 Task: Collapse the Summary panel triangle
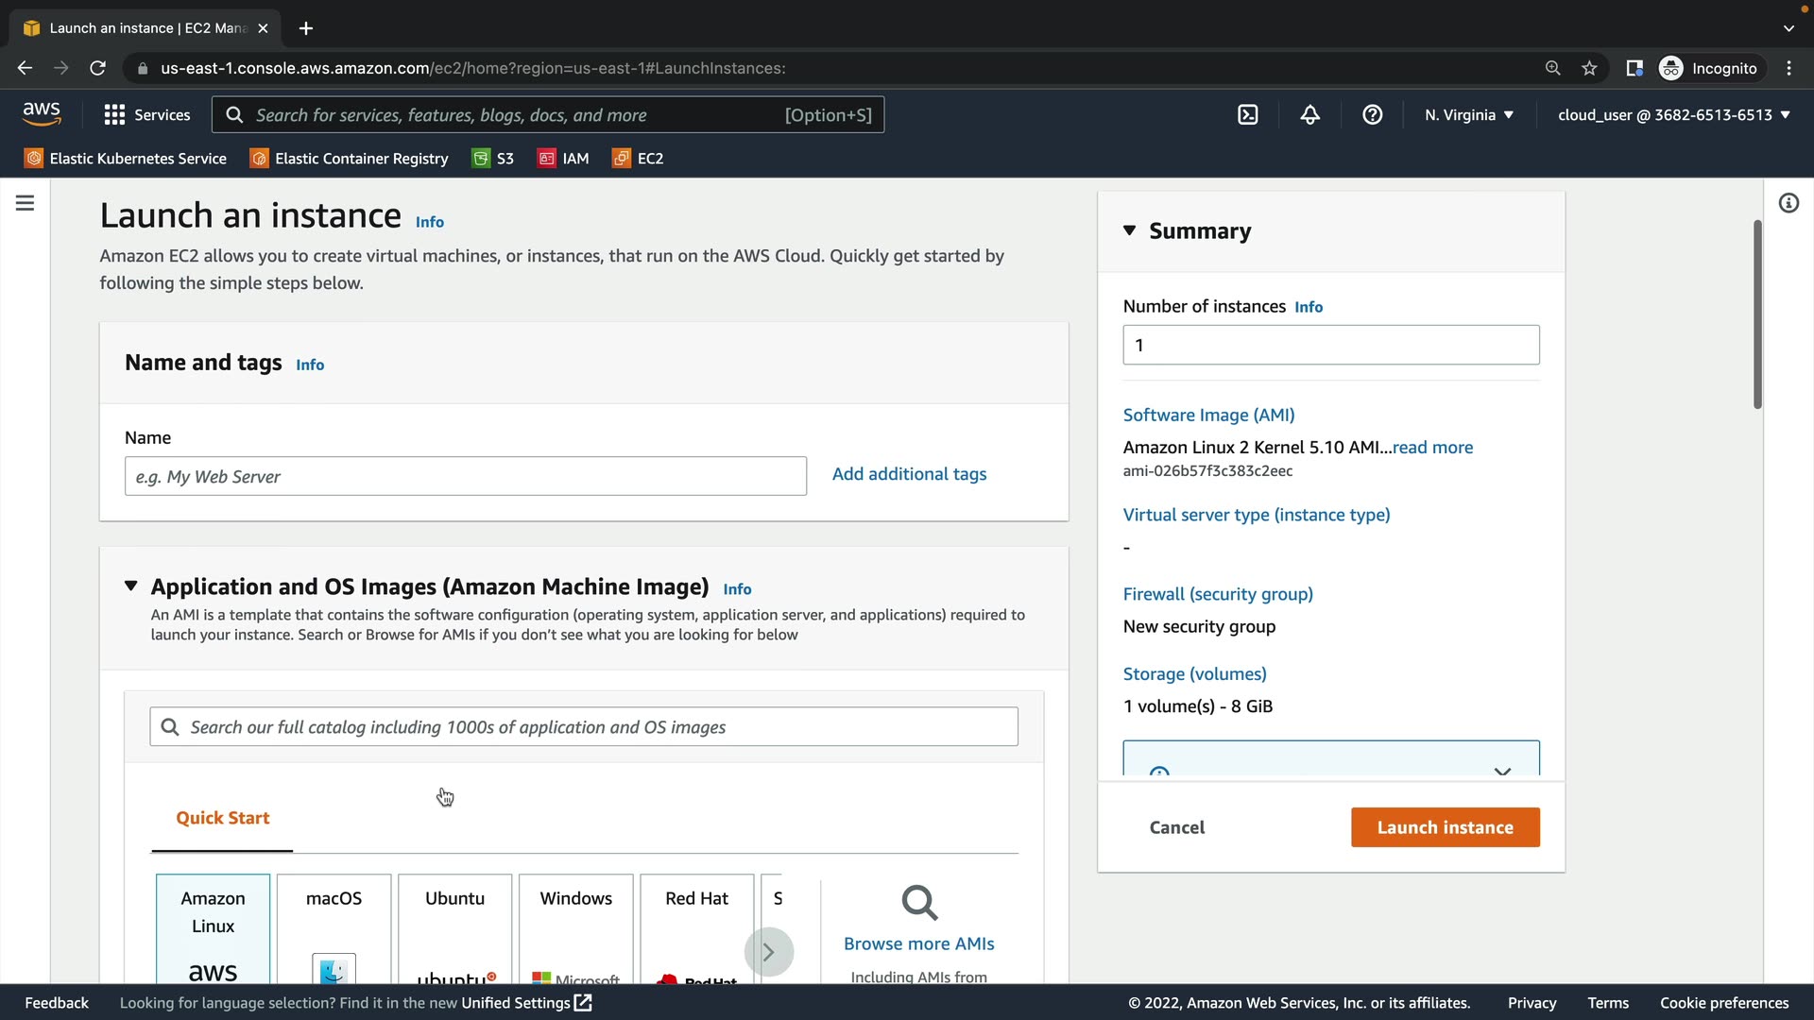click(x=1129, y=230)
